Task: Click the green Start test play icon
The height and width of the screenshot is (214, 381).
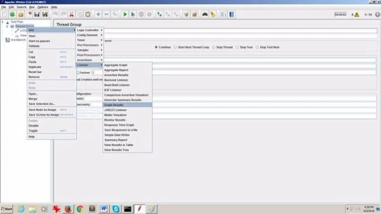Action: pyautogui.click(x=125, y=14)
